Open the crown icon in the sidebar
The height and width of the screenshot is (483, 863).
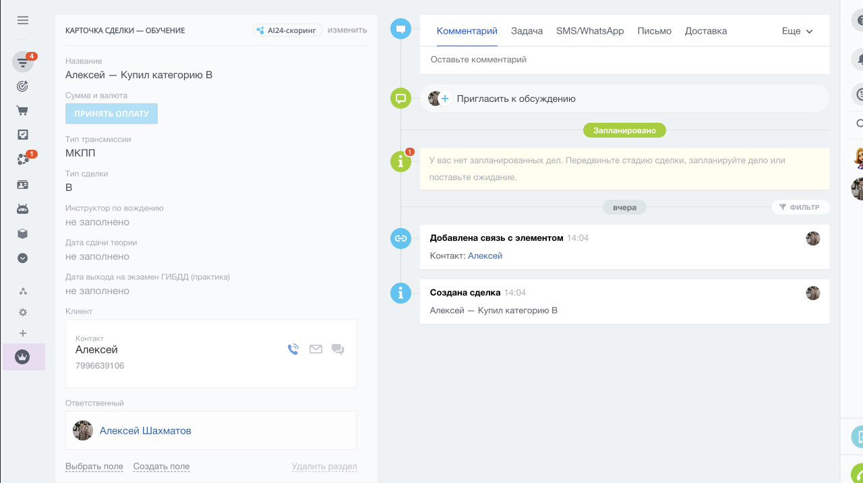coord(23,357)
